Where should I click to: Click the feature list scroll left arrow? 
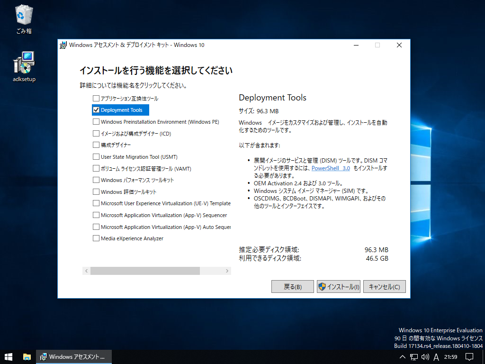point(87,271)
